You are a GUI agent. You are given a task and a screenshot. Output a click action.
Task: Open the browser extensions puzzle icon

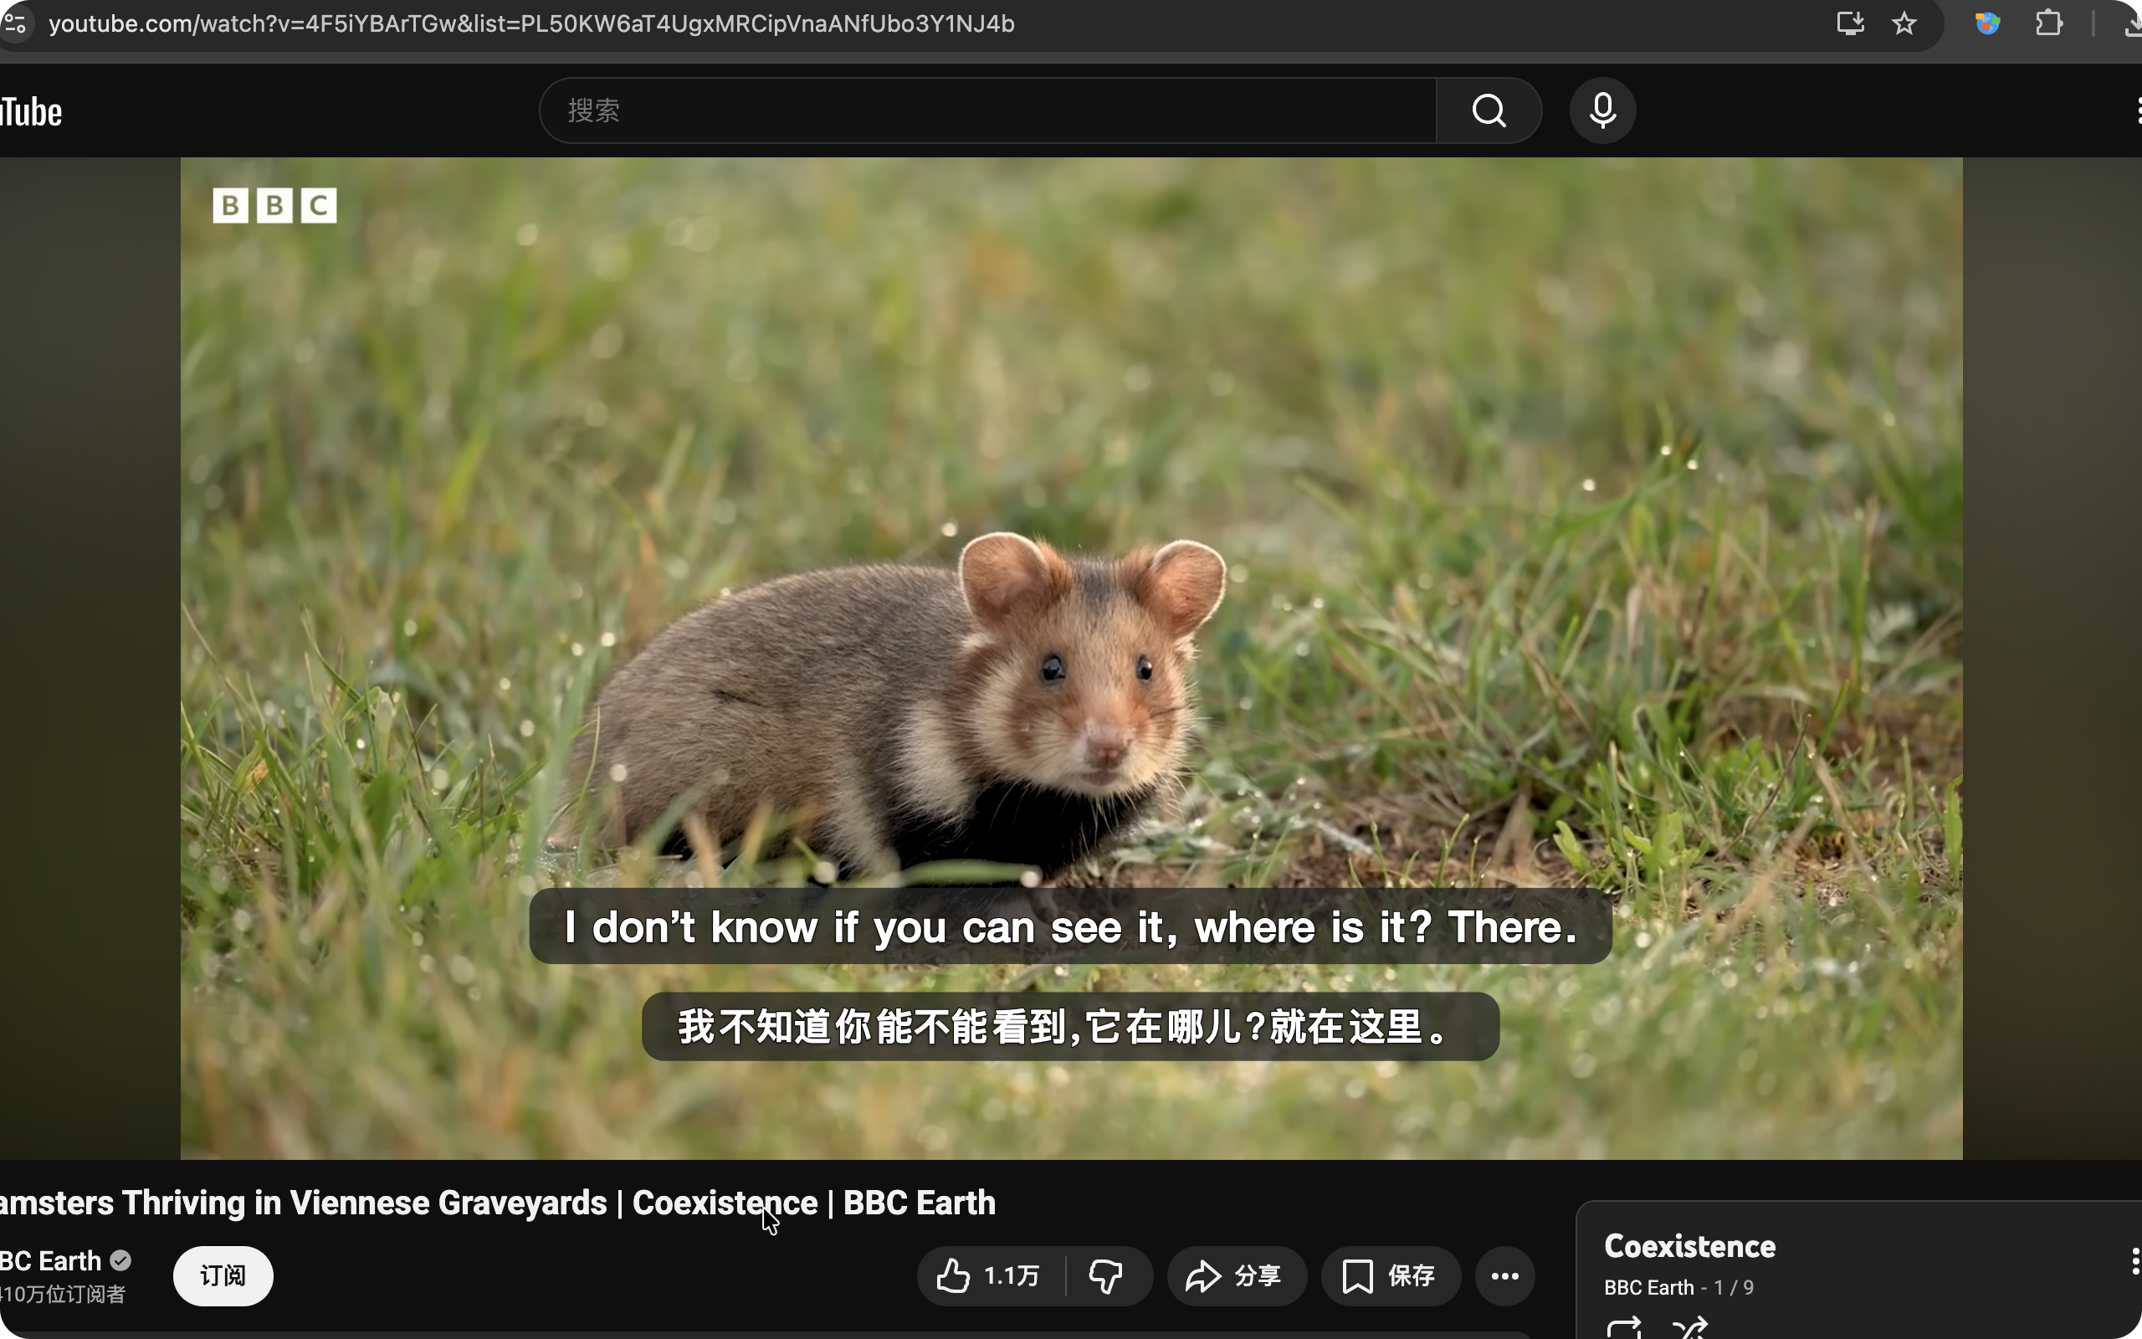(x=2050, y=24)
